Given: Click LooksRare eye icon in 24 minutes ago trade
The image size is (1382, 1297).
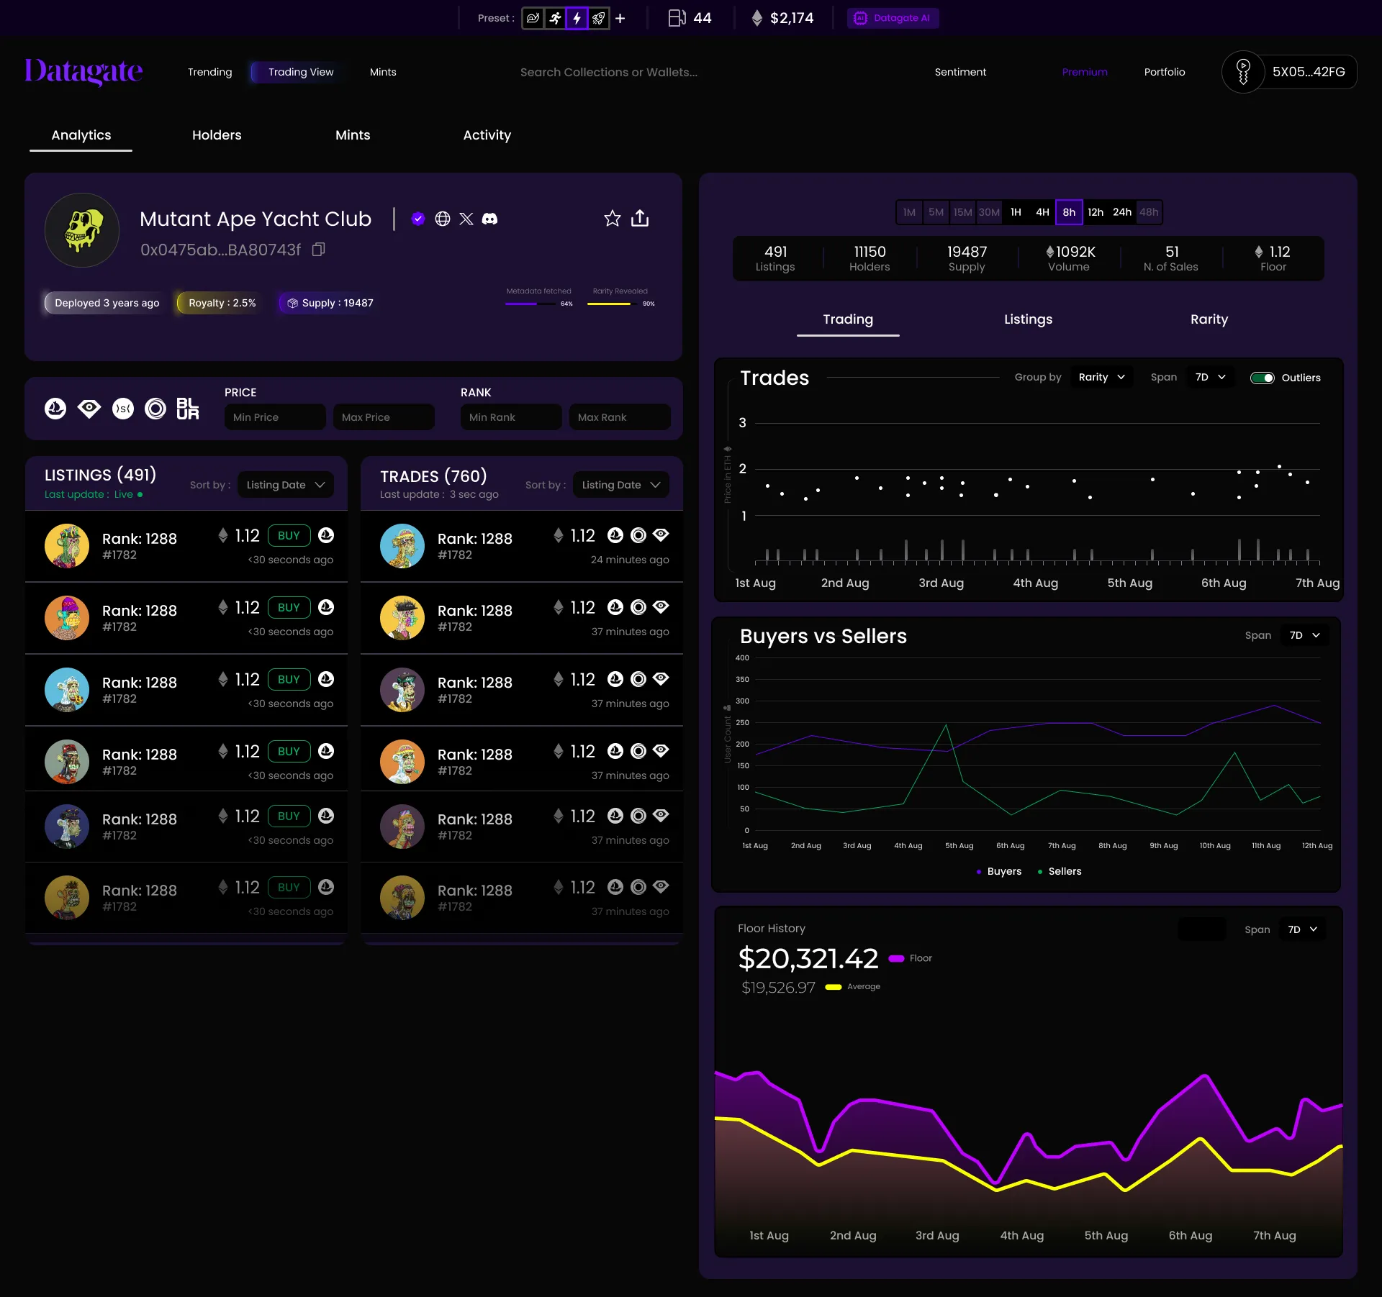Looking at the screenshot, I should point(661,535).
